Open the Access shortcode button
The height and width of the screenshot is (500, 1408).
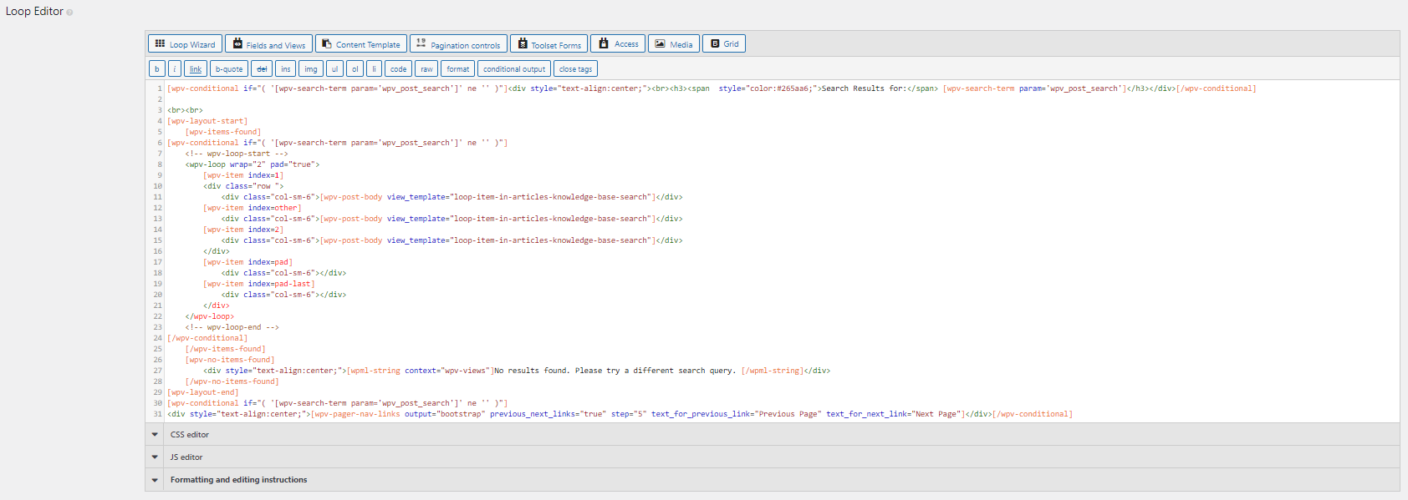coord(618,44)
